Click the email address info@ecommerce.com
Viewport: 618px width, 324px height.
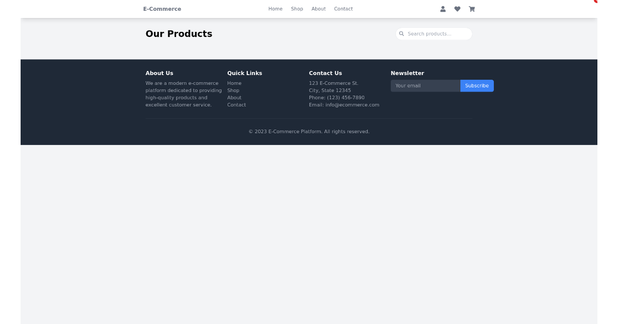click(352, 104)
